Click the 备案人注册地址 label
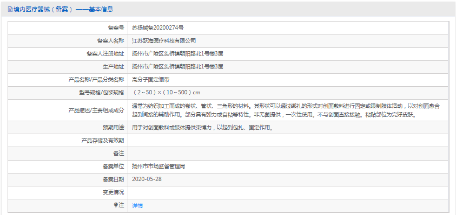Viewport: 456px width, 215px height. click(105, 54)
